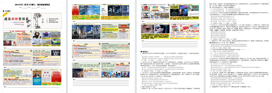Select the 考点解读 section heading
Viewport: 272px width, 93px height.
click(8, 11)
